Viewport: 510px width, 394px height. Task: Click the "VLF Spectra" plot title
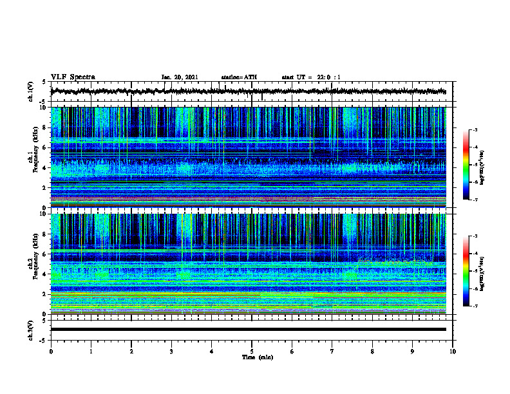[x=73, y=77]
